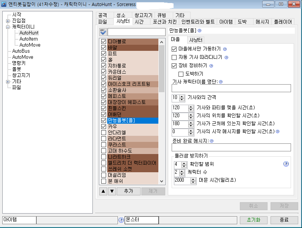Select 니라트하크 row in list
The height and width of the screenshot is (228, 302).
click(133, 157)
